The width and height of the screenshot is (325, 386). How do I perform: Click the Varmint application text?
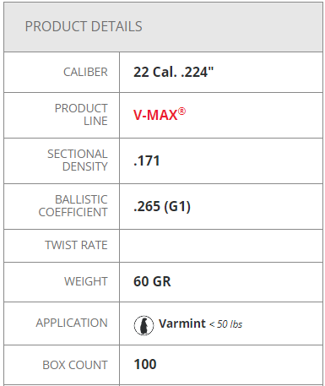click(182, 323)
